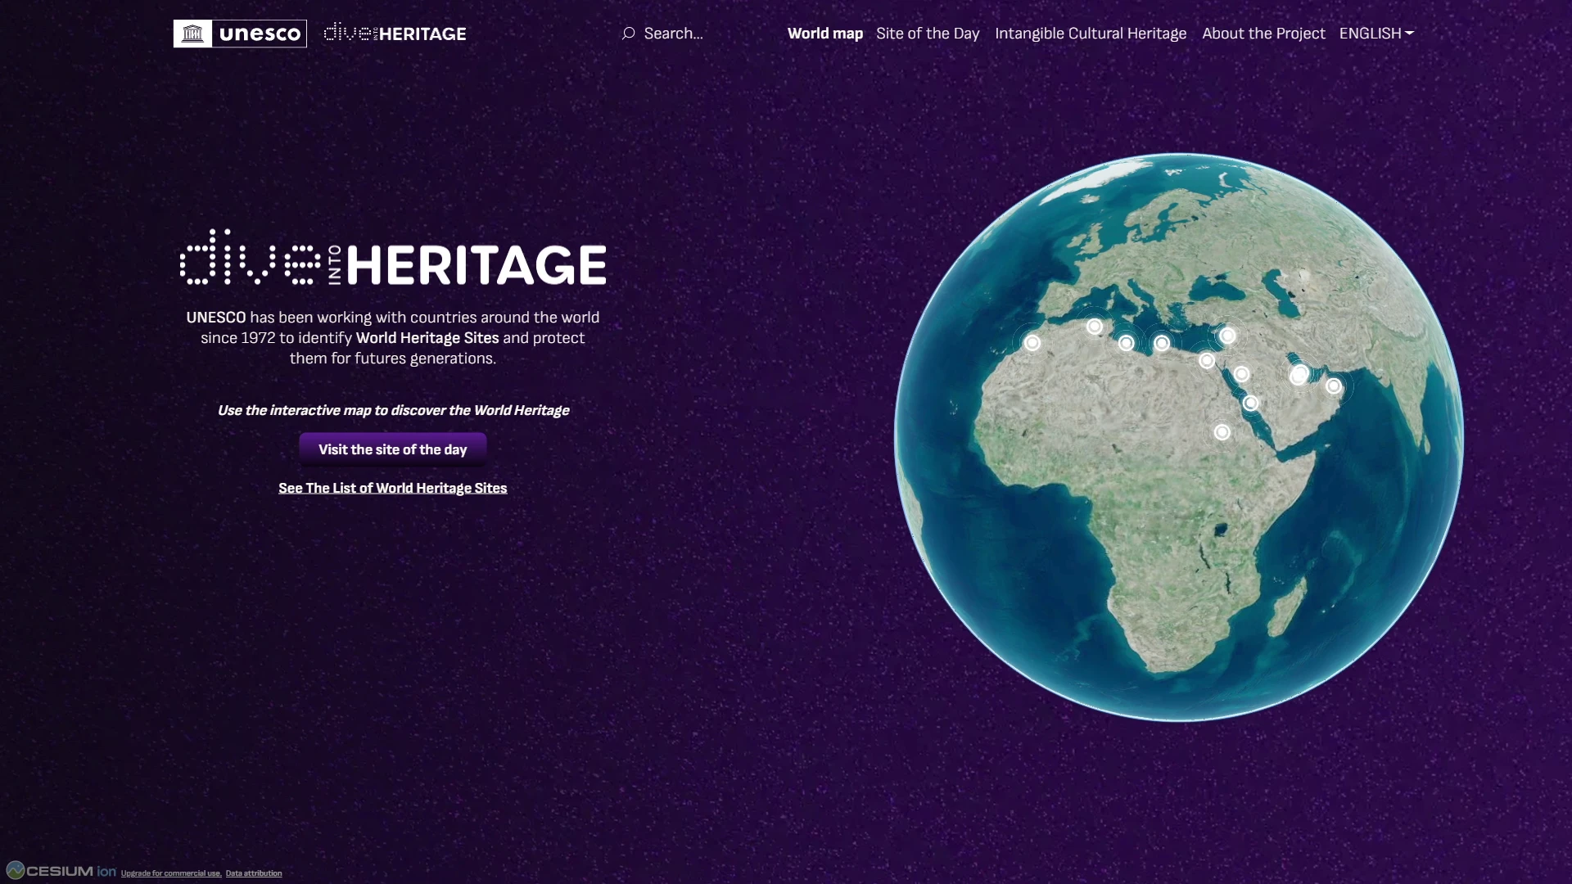This screenshot has width=1572, height=884.
Task: Open Intangible Cultural Heritage section
Action: coord(1090,34)
